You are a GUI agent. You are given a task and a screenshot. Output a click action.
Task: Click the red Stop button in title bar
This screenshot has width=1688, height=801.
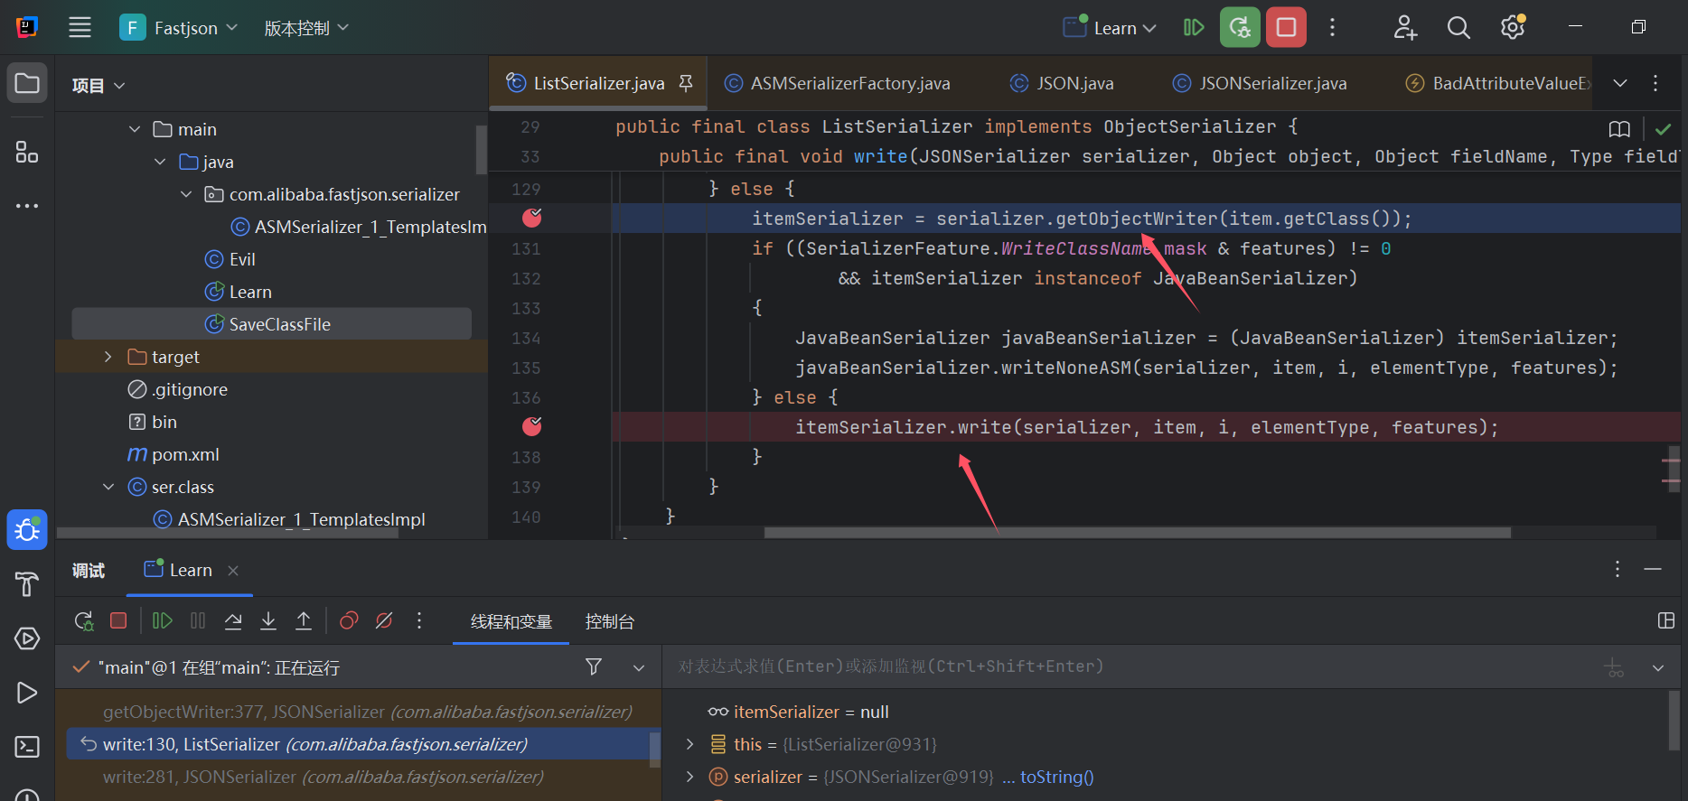coord(1286,27)
